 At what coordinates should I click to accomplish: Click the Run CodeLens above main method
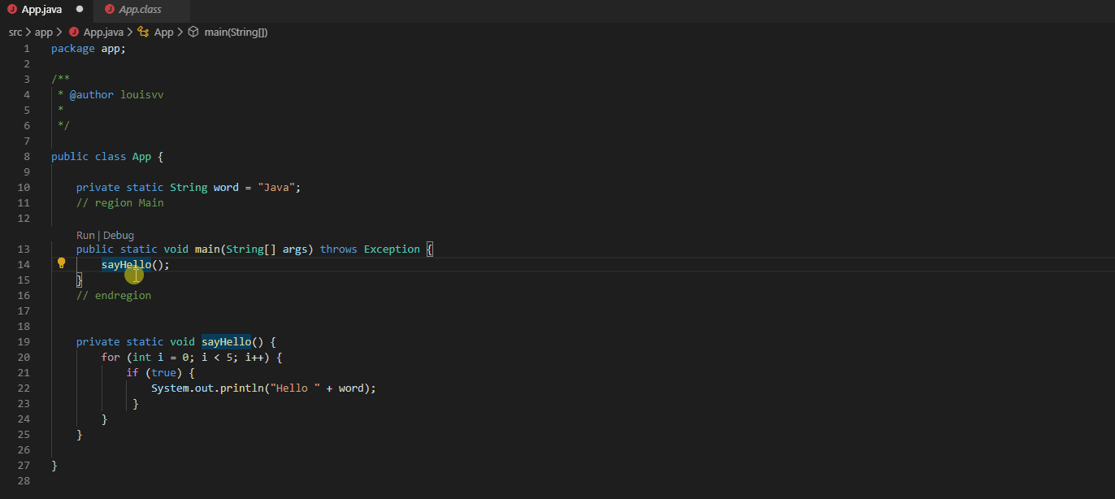[x=85, y=235]
